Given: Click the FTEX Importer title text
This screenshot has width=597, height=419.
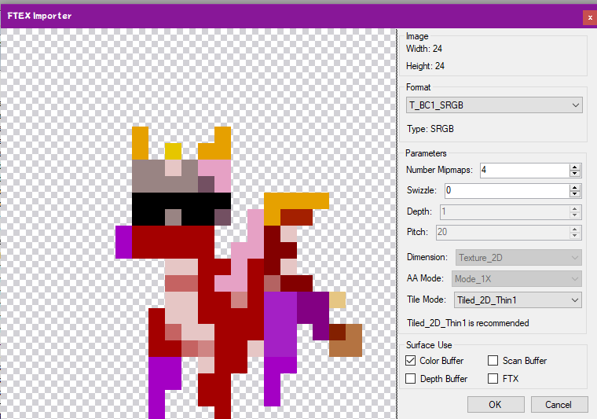Looking at the screenshot, I should point(39,16).
